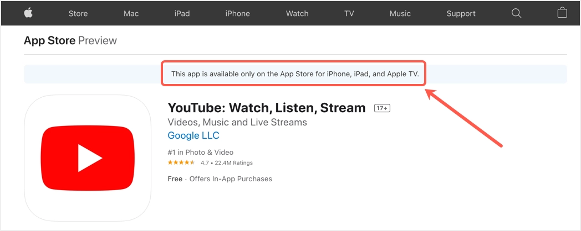Click the app availability notice banner
Viewport: 581px width, 231px height.
[x=294, y=73]
